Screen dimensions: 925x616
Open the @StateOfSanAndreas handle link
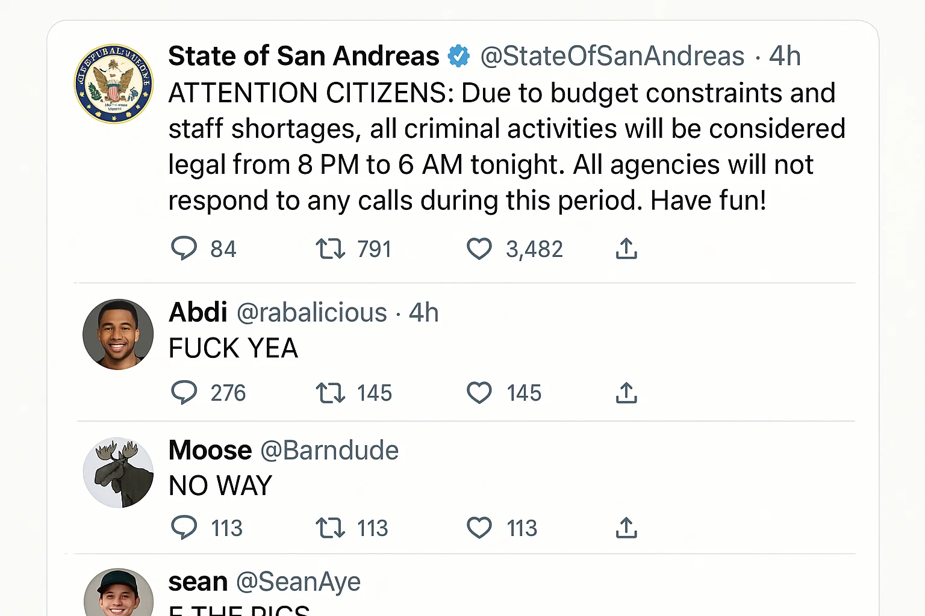(612, 57)
